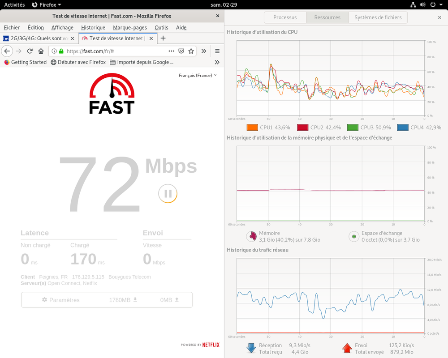Switch to the Processus tab
This screenshot has height=358, width=448.
[285, 17]
